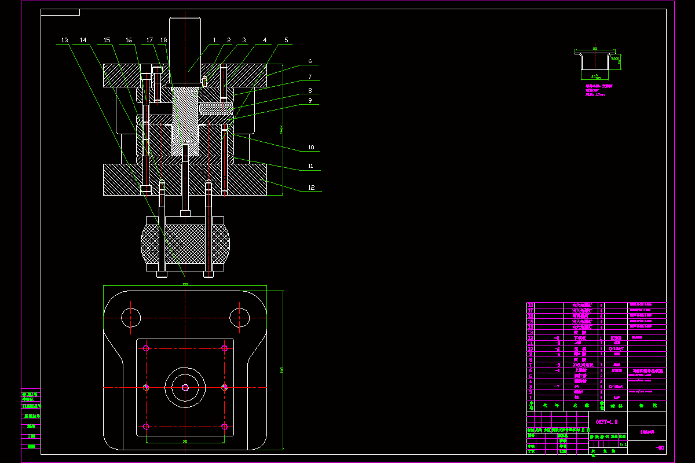Click callout number 5 above the section view

(286, 41)
